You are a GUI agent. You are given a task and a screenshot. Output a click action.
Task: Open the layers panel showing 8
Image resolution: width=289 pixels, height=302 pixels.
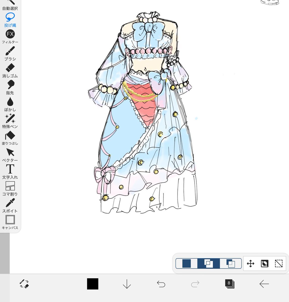[x=229, y=284]
